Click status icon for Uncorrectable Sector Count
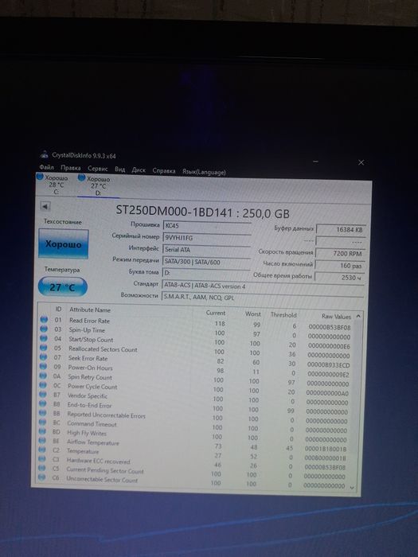 [41, 477]
